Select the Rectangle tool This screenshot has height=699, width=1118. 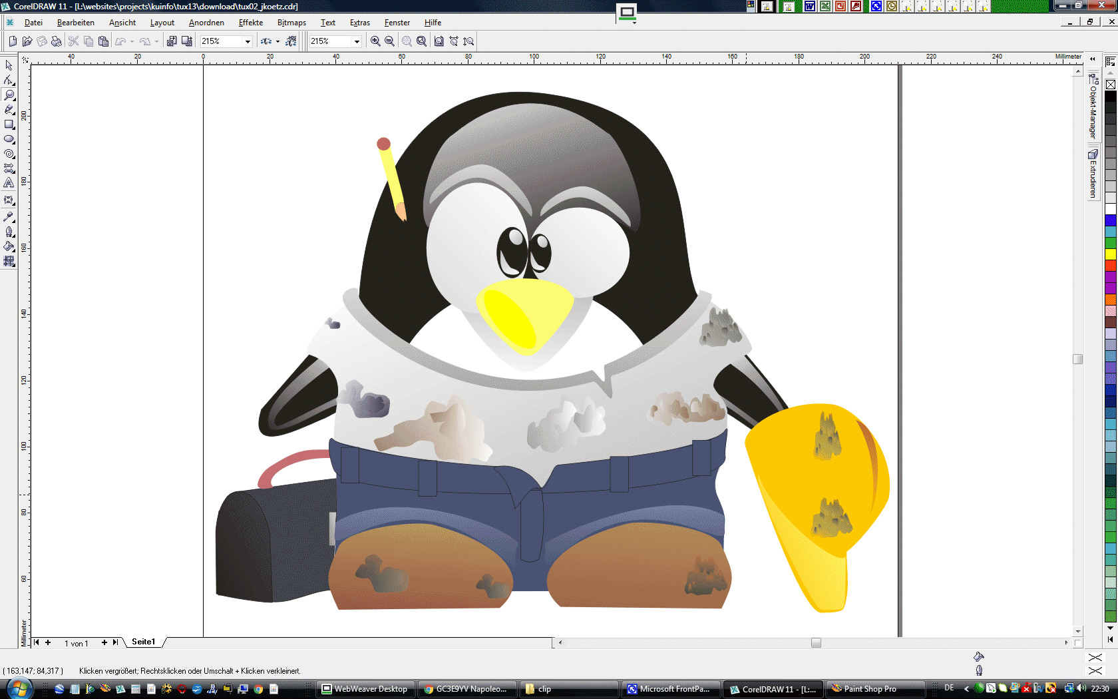(9, 124)
